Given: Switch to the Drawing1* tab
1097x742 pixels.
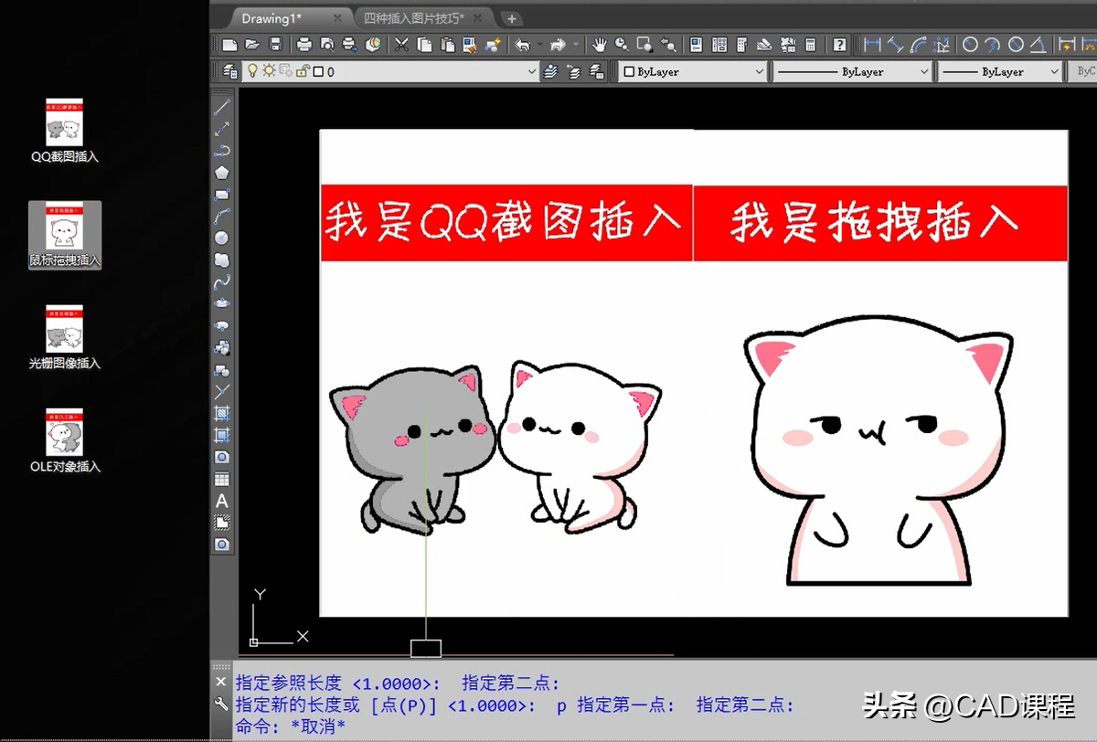Looking at the screenshot, I should [x=272, y=18].
